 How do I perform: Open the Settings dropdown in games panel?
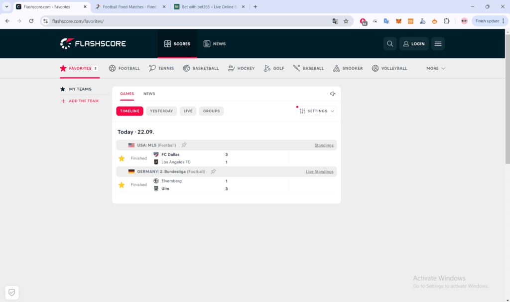point(317,111)
